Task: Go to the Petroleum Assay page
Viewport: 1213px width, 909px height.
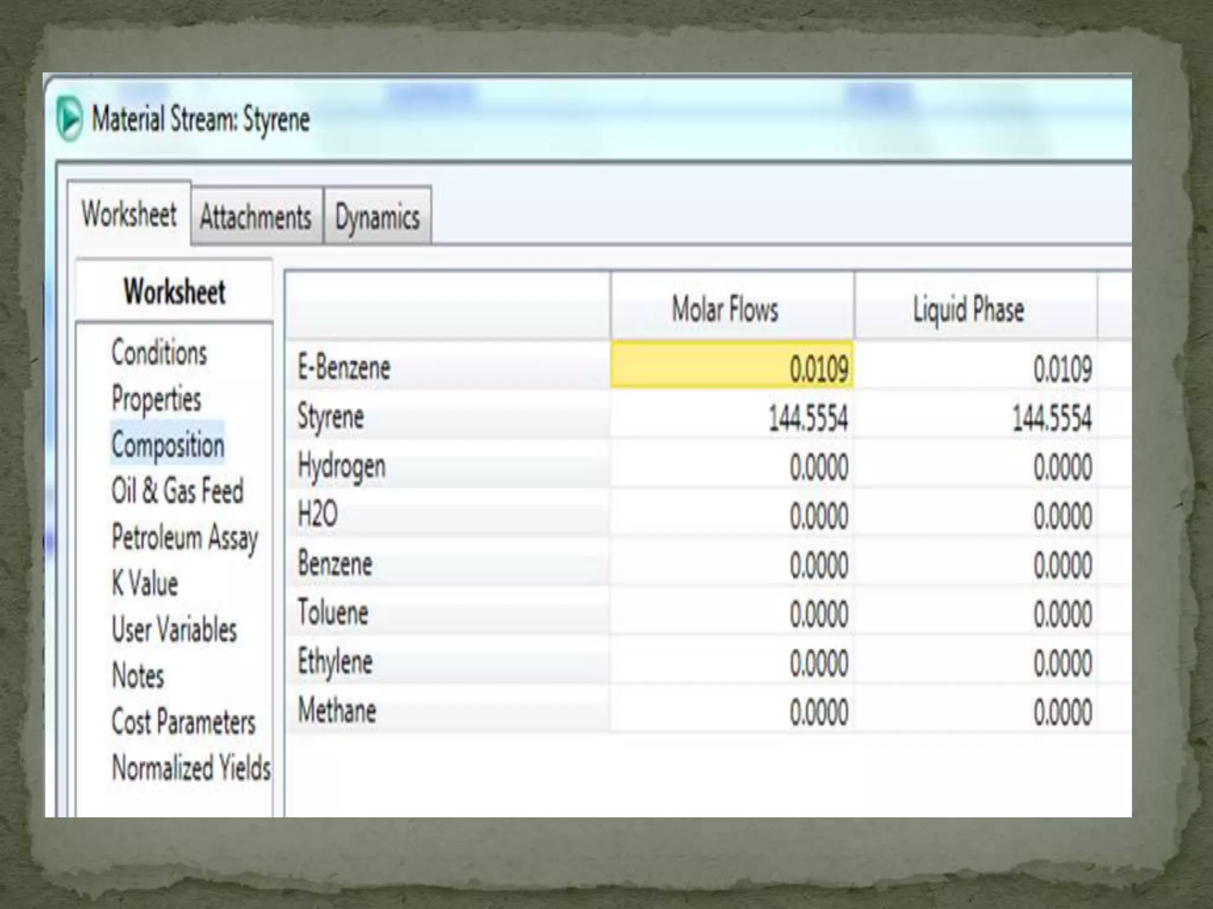Action: 185,537
